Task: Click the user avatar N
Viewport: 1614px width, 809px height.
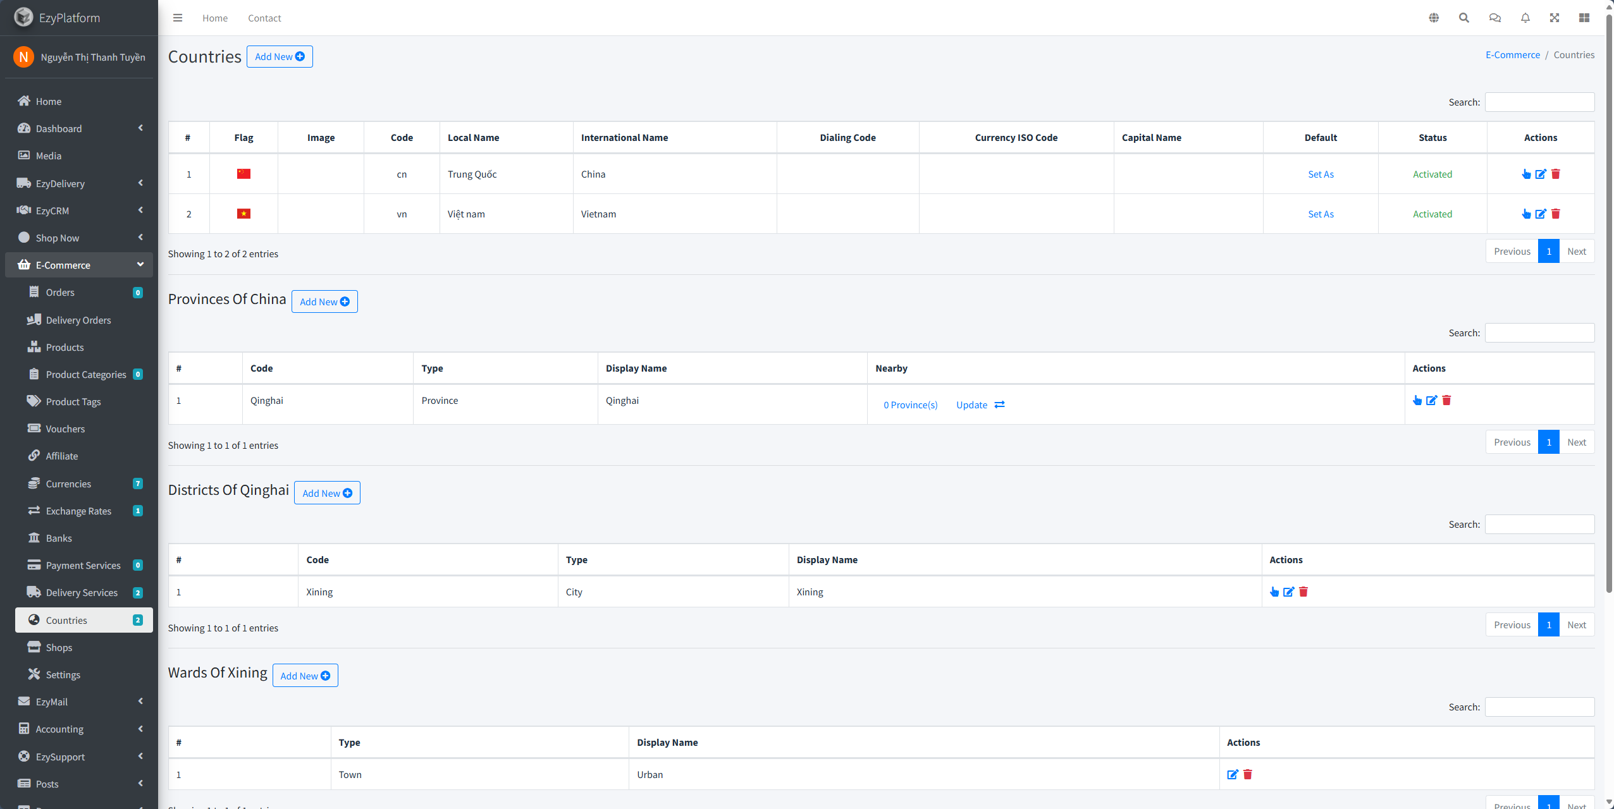Action: coord(23,57)
